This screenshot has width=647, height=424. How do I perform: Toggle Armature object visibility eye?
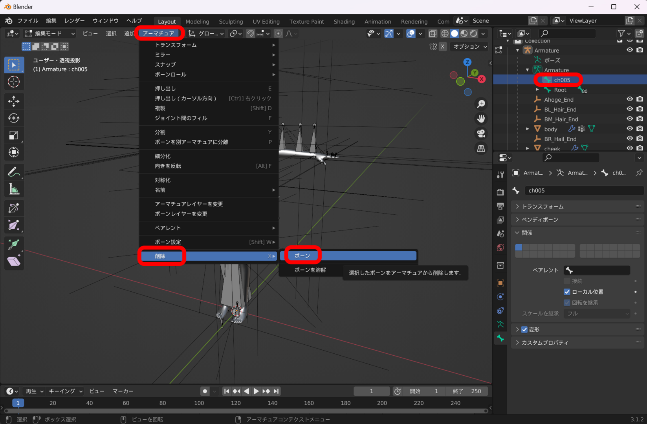coord(630,50)
